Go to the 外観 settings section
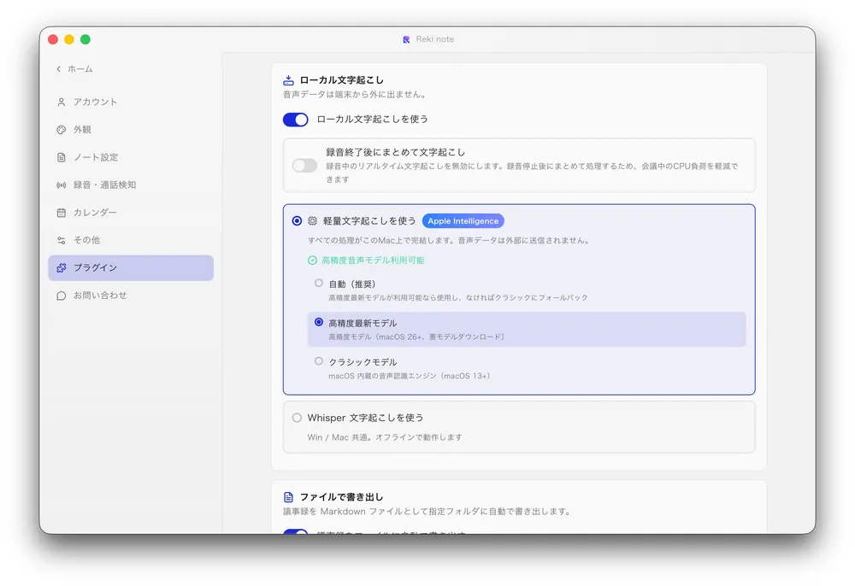Image resolution: width=855 pixels, height=586 pixels. tap(131, 130)
